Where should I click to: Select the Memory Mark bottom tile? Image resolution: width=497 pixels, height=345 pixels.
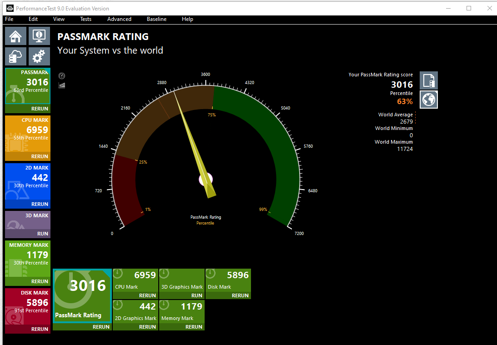click(x=182, y=311)
